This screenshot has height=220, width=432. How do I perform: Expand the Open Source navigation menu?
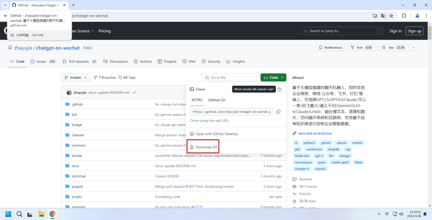tap(83, 31)
